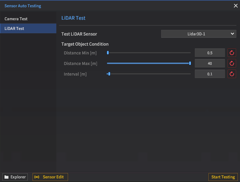
Task: Click the middle of Distance Max slider track
Action: coord(149,63)
